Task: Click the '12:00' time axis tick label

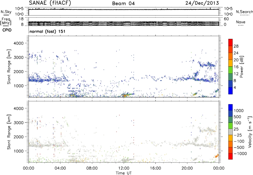Action: [124, 168]
